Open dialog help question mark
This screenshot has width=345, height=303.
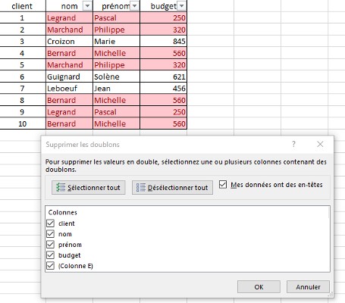pyautogui.click(x=293, y=144)
